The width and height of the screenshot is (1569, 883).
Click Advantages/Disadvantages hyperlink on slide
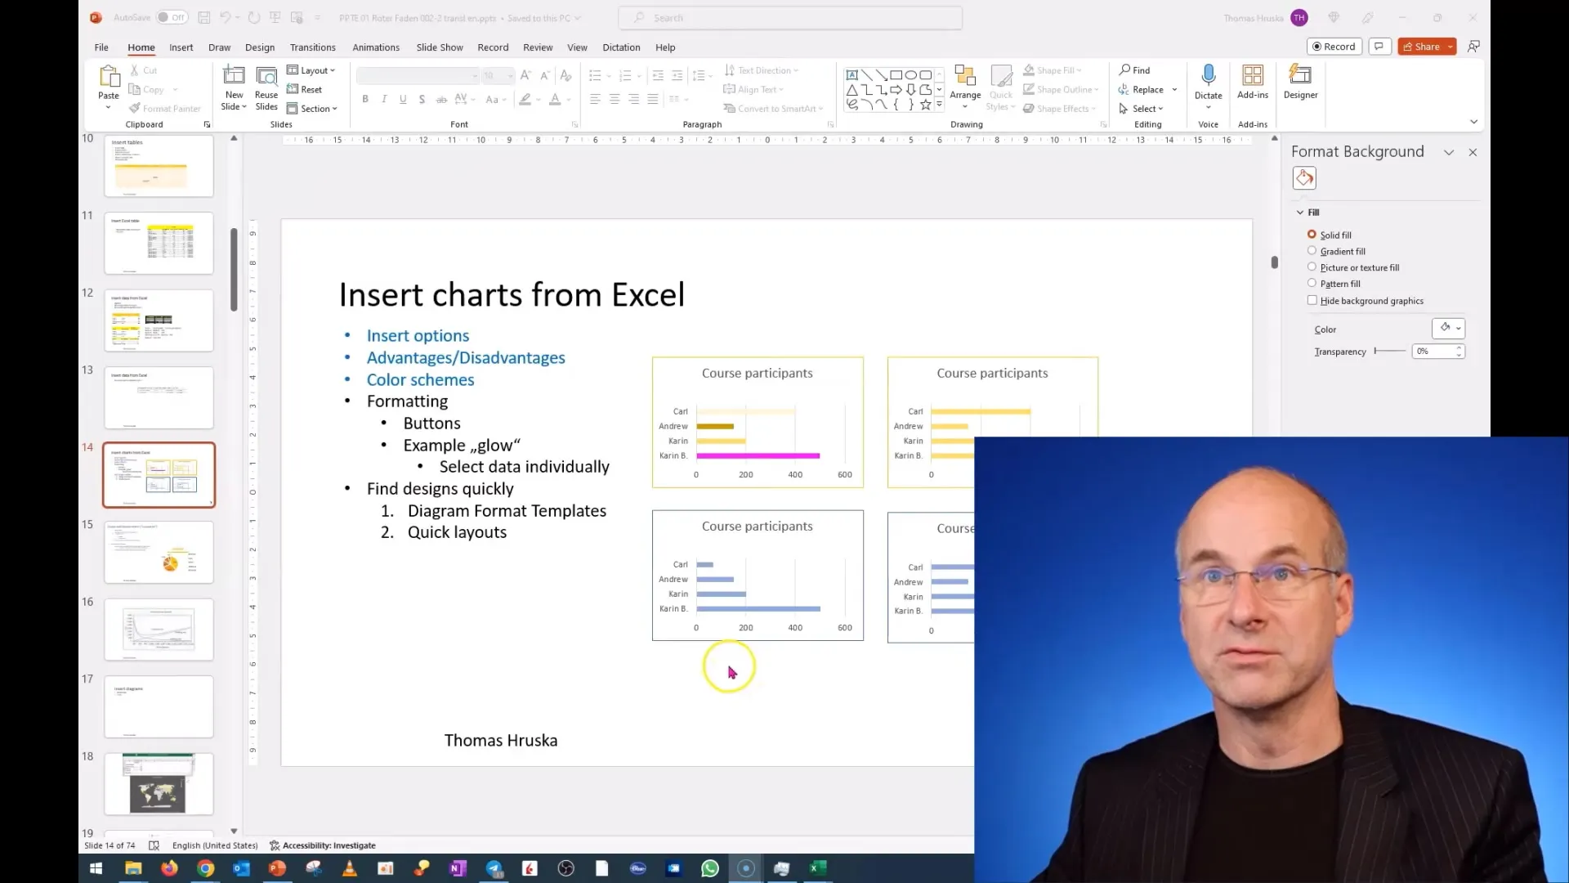pos(467,356)
